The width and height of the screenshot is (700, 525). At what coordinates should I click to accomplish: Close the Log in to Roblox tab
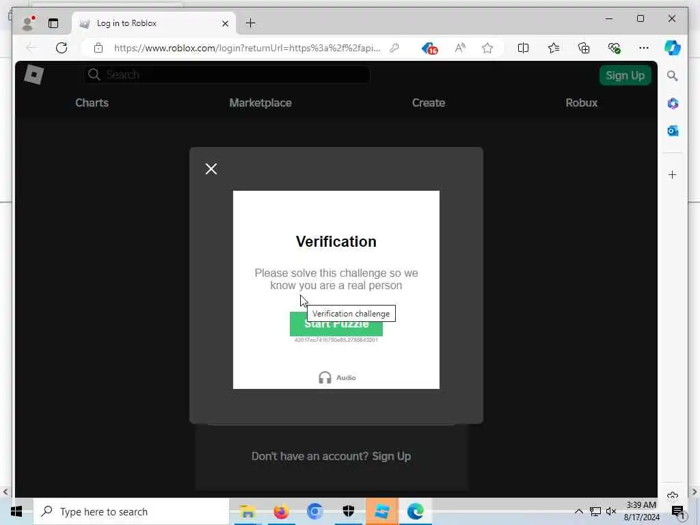click(x=226, y=23)
